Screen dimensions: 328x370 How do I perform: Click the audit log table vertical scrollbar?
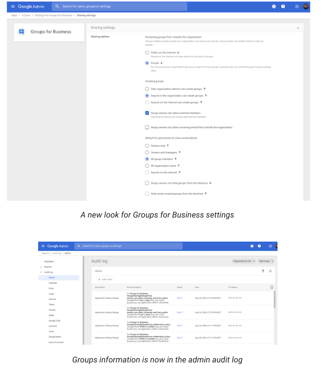274,299
